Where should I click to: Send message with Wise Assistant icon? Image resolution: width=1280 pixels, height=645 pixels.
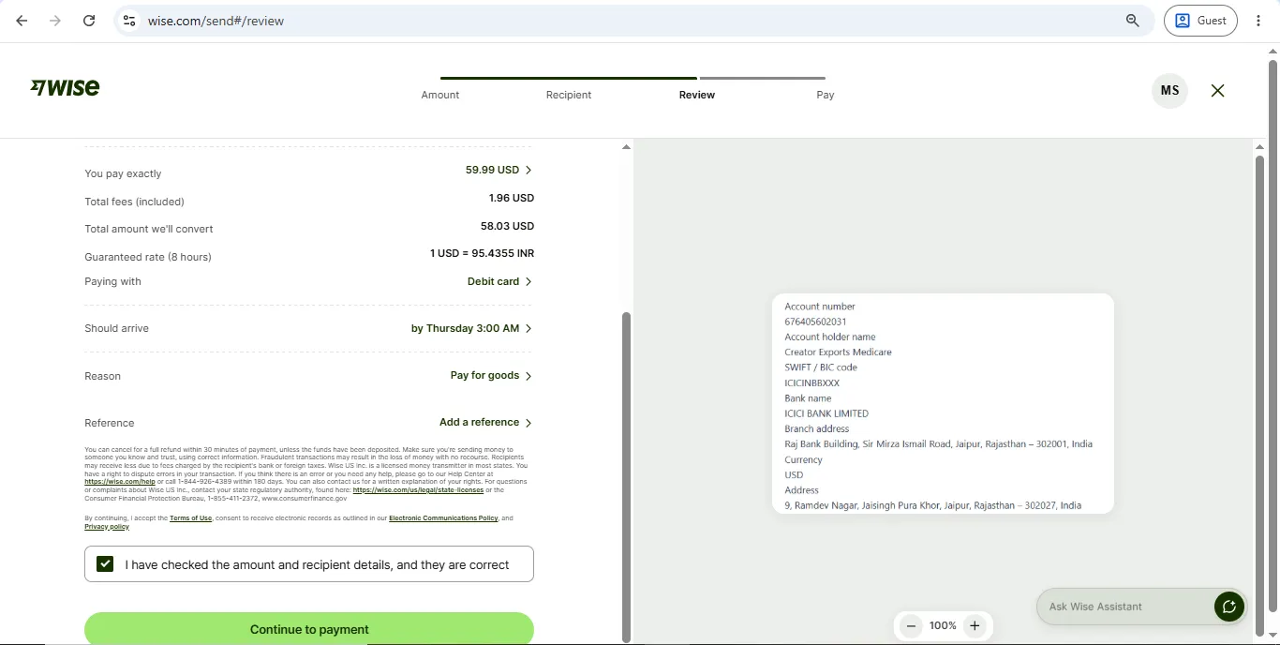click(1229, 607)
